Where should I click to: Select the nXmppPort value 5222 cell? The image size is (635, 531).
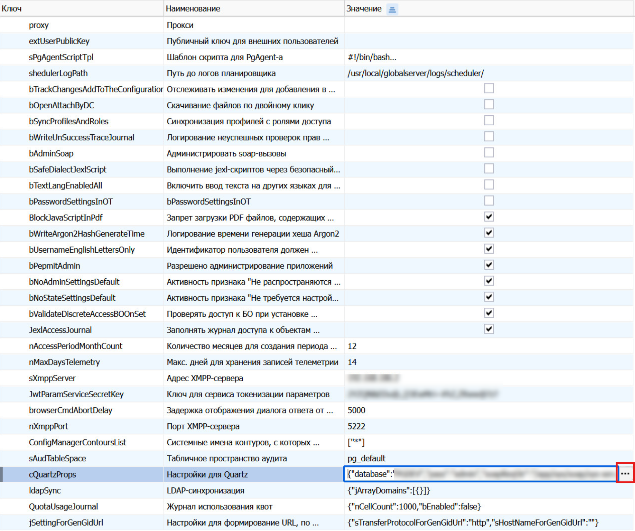(x=356, y=426)
